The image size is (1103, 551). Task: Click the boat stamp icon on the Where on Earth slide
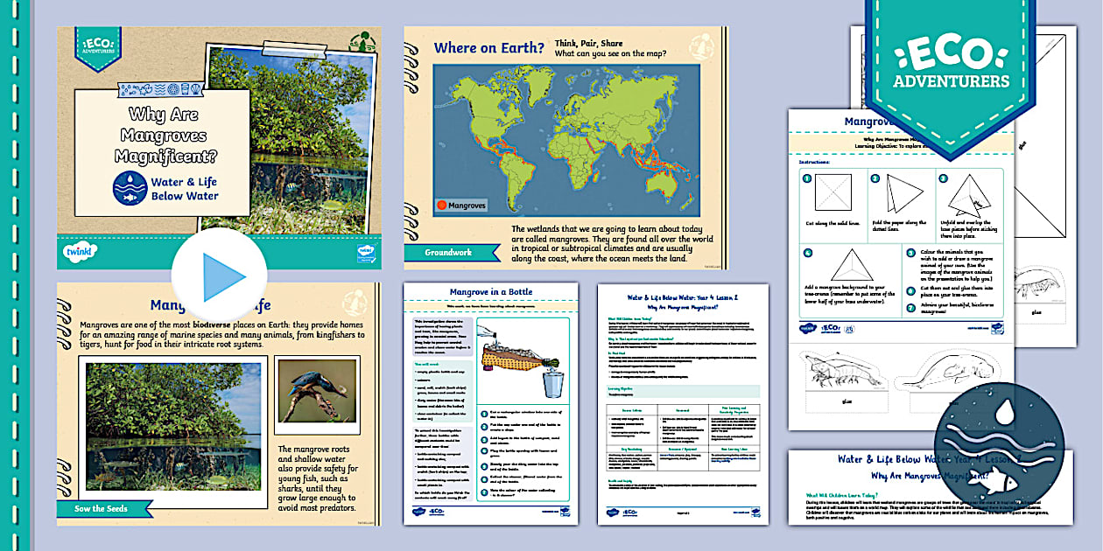(701, 47)
